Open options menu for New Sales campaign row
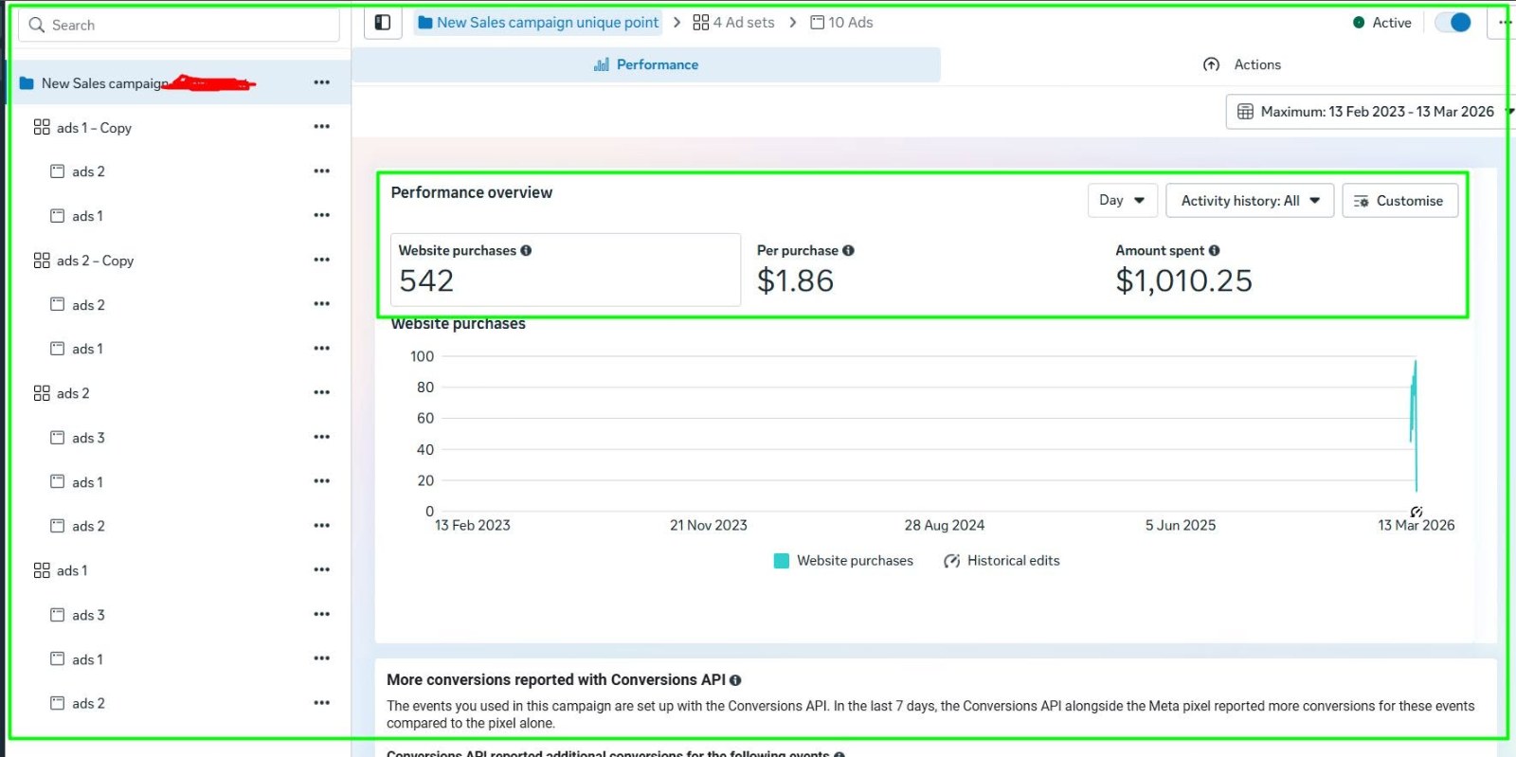This screenshot has width=1516, height=757. (x=322, y=82)
